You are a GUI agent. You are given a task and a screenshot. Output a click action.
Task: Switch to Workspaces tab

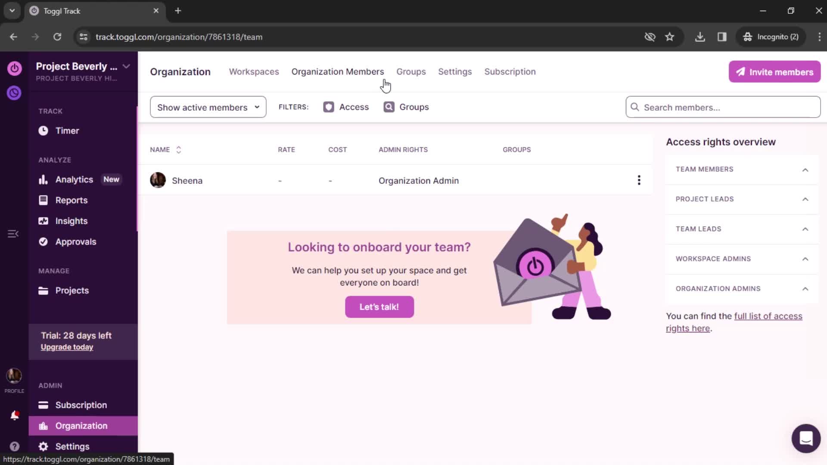pos(254,71)
